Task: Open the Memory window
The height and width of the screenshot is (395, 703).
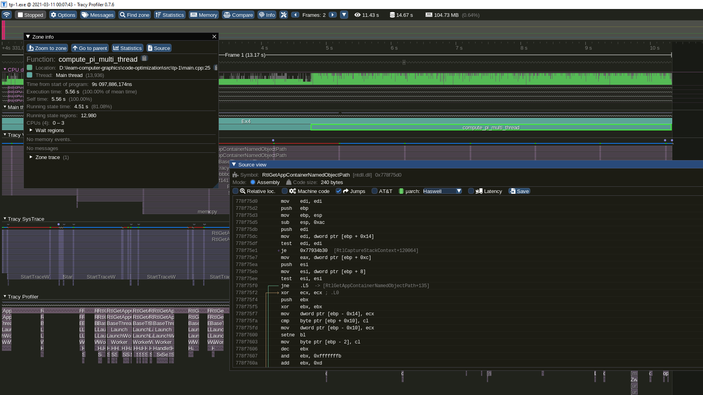Action: [204, 15]
